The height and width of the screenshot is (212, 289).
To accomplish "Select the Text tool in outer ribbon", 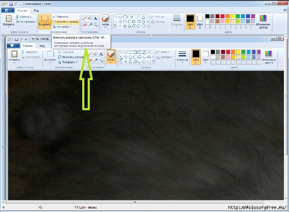I will pos(95,18).
